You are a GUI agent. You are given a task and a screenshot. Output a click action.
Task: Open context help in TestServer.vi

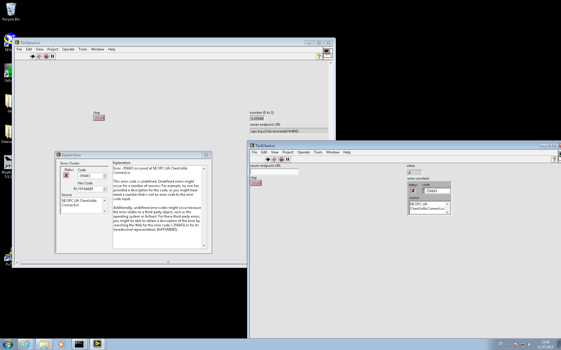point(319,56)
